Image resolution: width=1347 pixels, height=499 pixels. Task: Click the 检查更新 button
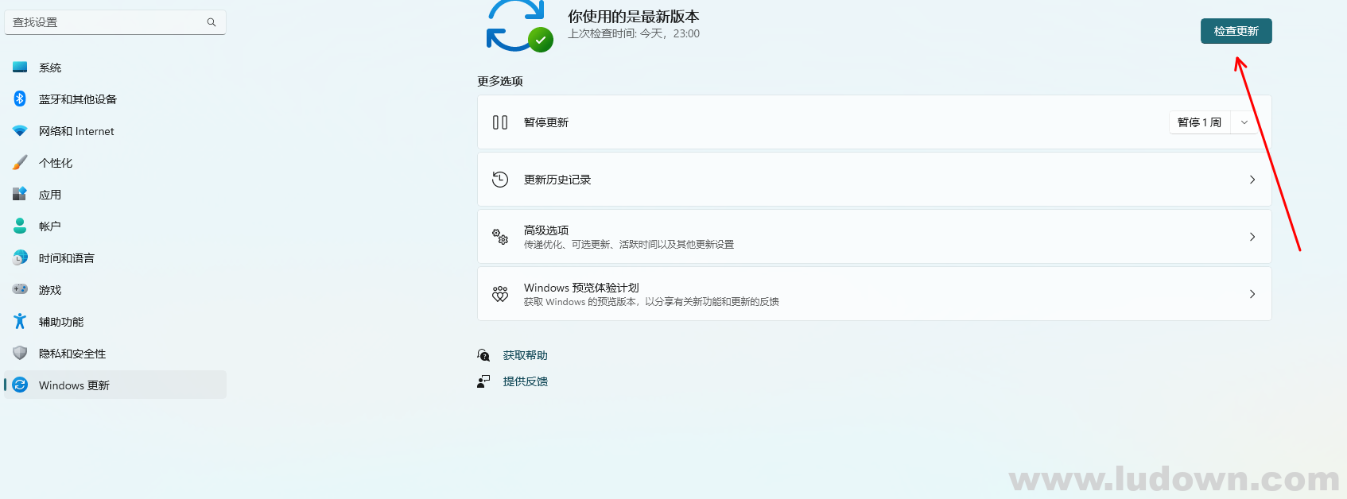click(x=1236, y=31)
